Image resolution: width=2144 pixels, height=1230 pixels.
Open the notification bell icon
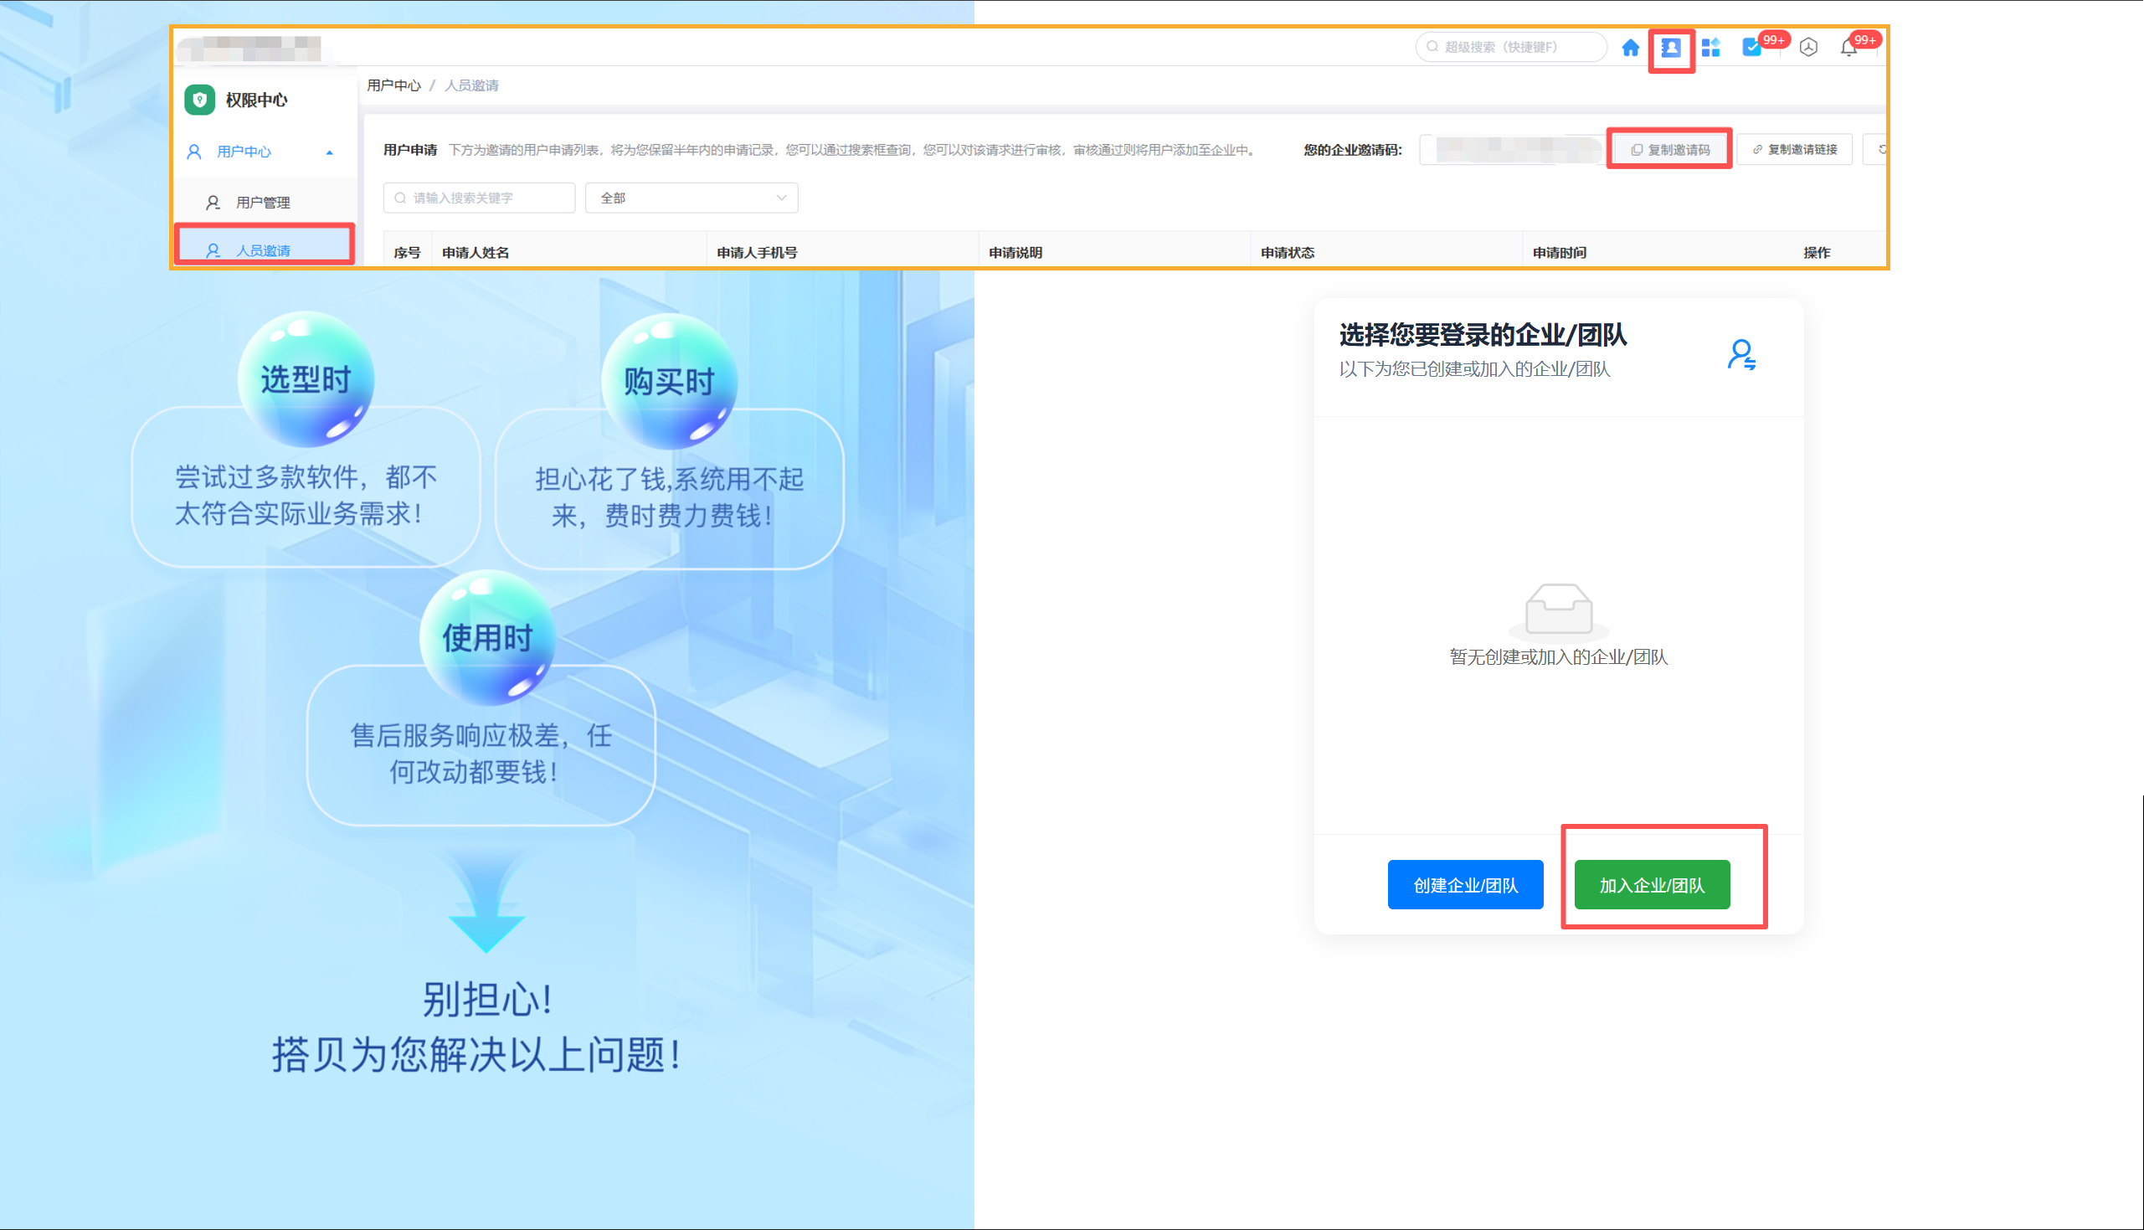(1848, 49)
